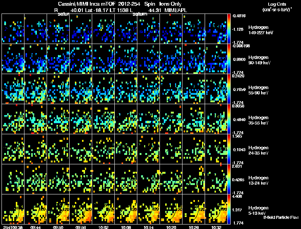
Task: Click the 10:26 time label
Action: pos(194,227)
